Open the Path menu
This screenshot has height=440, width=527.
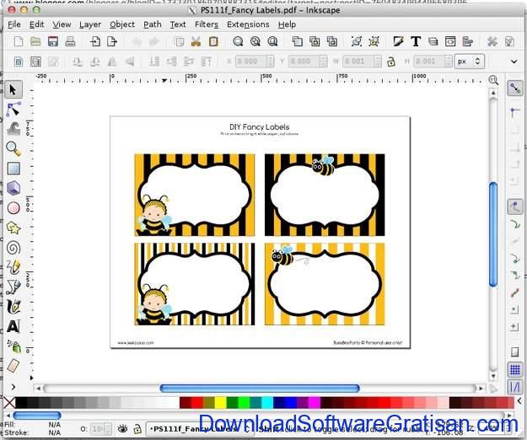click(153, 24)
